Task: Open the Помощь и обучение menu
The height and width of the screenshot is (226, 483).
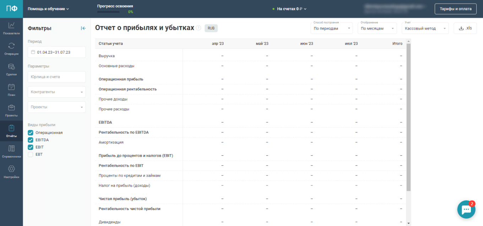Action: [x=48, y=9]
